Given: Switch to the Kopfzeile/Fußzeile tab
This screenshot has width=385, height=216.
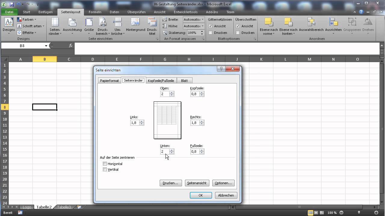Looking at the screenshot, I should point(161,81).
